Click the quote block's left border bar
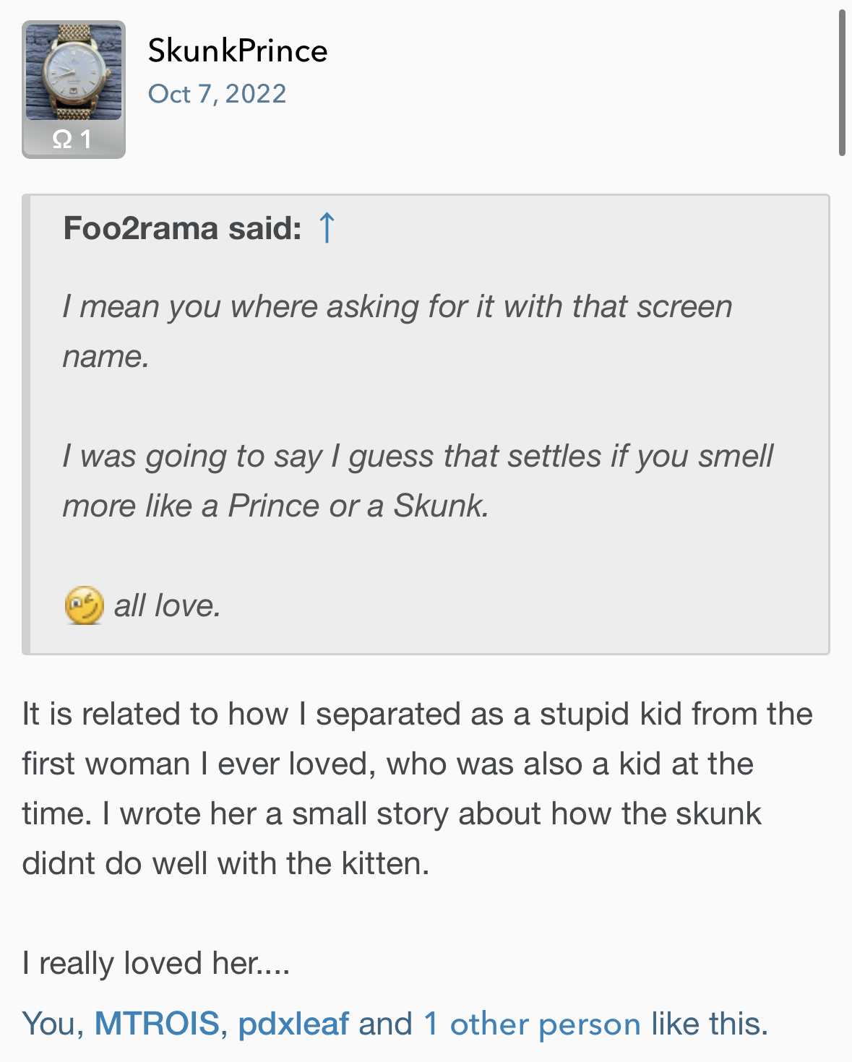Image resolution: width=852 pixels, height=1062 pixels. coord(26,425)
